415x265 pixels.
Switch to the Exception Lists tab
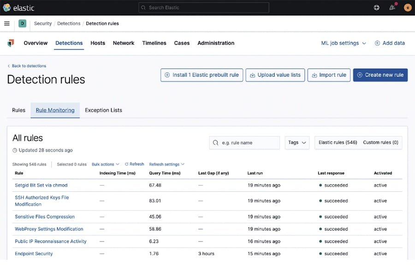pyautogui.click(x=103, y=110)
